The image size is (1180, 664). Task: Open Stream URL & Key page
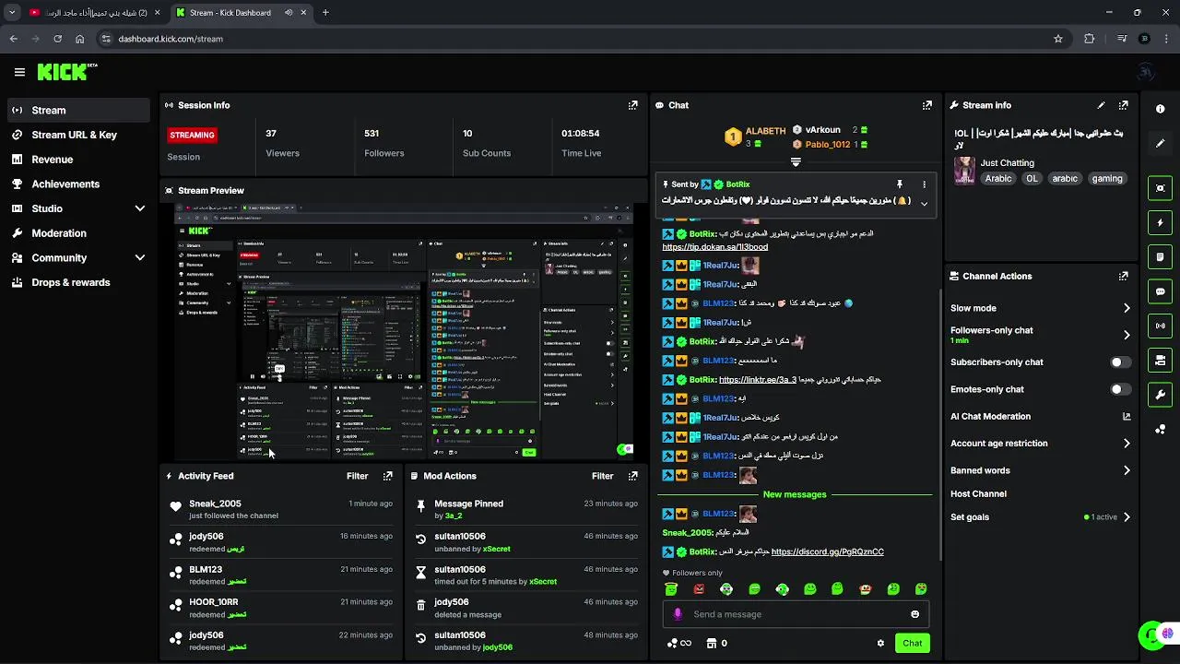(78, 135)
